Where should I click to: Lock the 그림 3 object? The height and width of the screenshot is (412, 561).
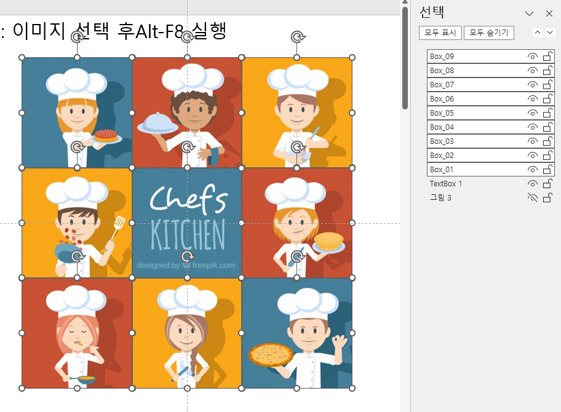click(547, 197)
